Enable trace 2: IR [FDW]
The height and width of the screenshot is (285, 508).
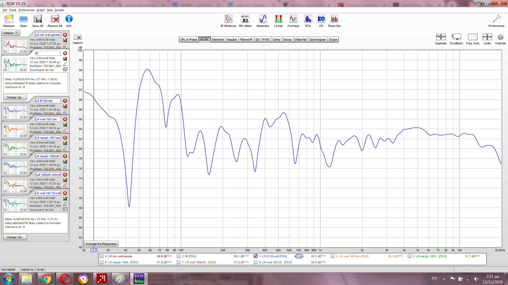(179, 256)
